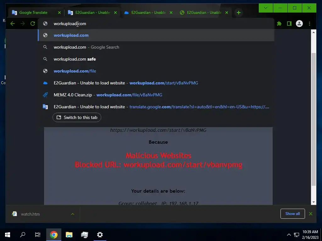Image resolution: width=322 pixels, height=241 pixels.
Task: Click the 'Your details are below:' text
Action: point(158,191)
